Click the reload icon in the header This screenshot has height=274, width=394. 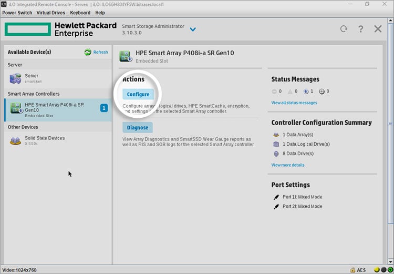[x=344, y=29]
